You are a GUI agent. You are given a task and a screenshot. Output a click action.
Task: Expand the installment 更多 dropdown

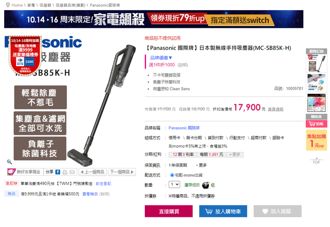coord(235,155)
